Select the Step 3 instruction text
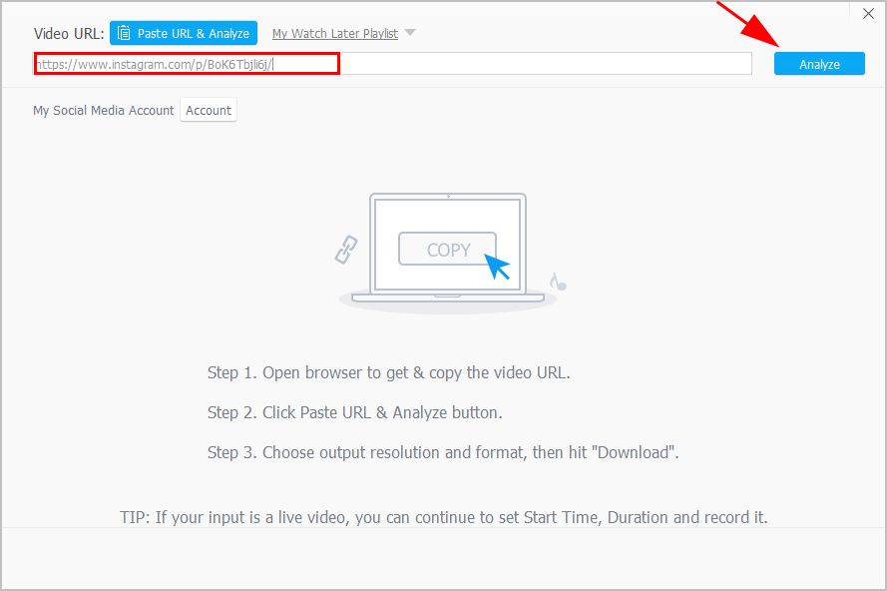Screen dimensions: 887x591 click(x=443, y=452)
